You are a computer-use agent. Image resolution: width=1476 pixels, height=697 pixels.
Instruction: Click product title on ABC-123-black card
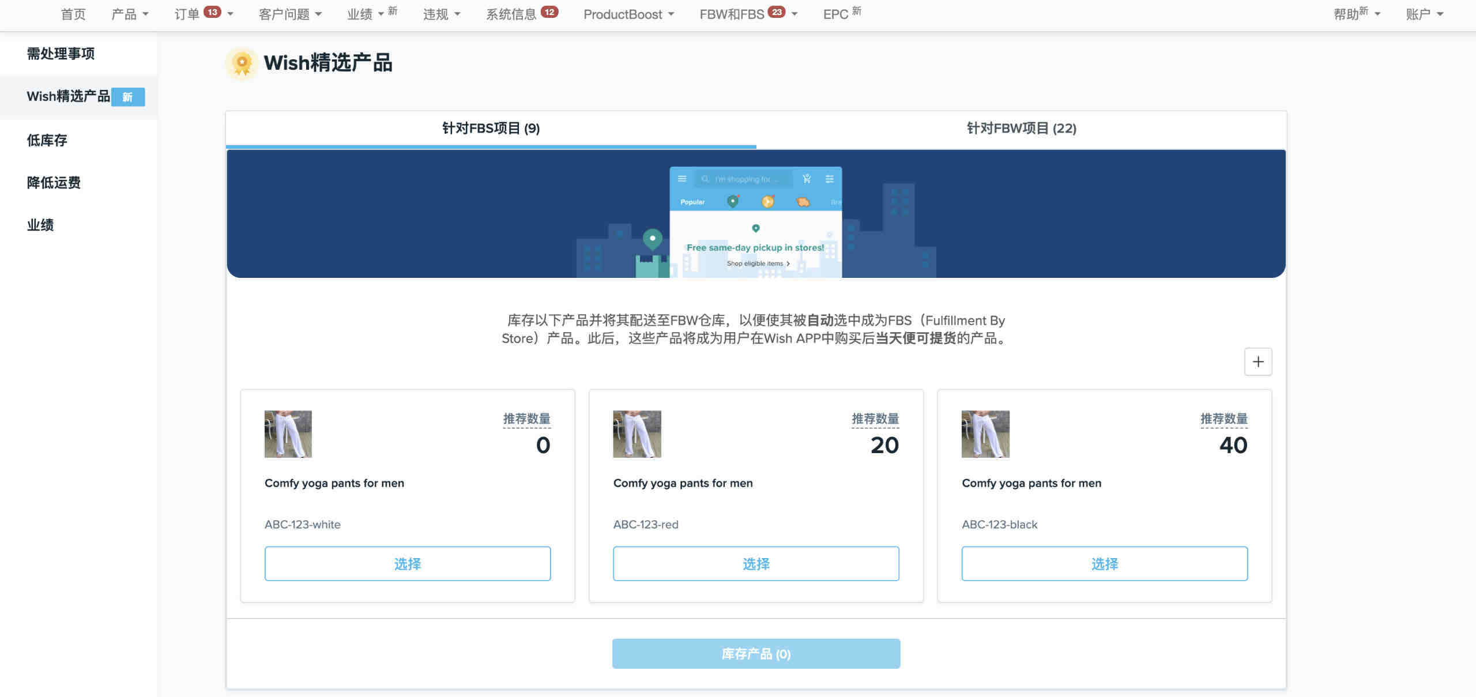[x=1031, y=483]
